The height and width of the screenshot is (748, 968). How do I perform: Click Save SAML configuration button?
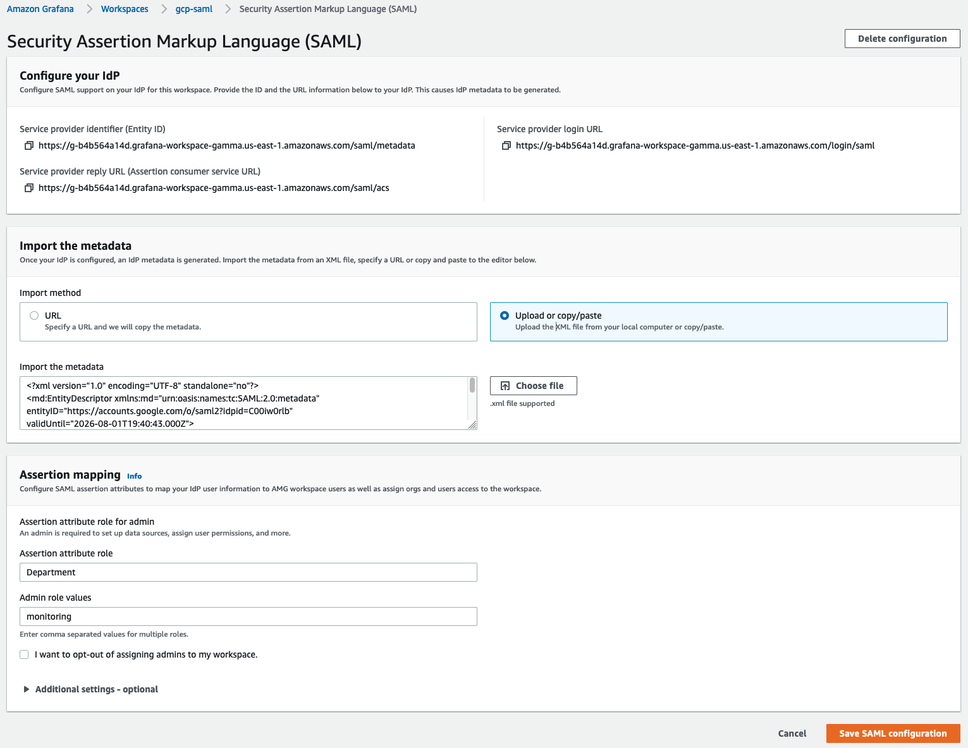click(893, 733)
